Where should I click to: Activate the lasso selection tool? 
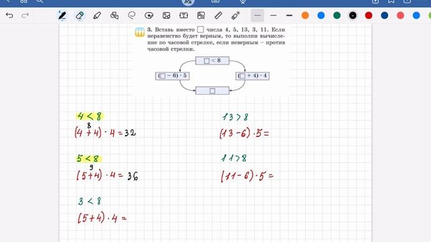click(132, 15)
